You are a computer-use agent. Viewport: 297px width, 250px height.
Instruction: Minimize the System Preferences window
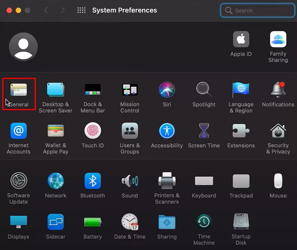point(18,10)
